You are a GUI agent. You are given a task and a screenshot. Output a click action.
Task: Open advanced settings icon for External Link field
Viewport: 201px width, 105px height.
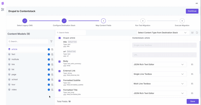[192, 74]
